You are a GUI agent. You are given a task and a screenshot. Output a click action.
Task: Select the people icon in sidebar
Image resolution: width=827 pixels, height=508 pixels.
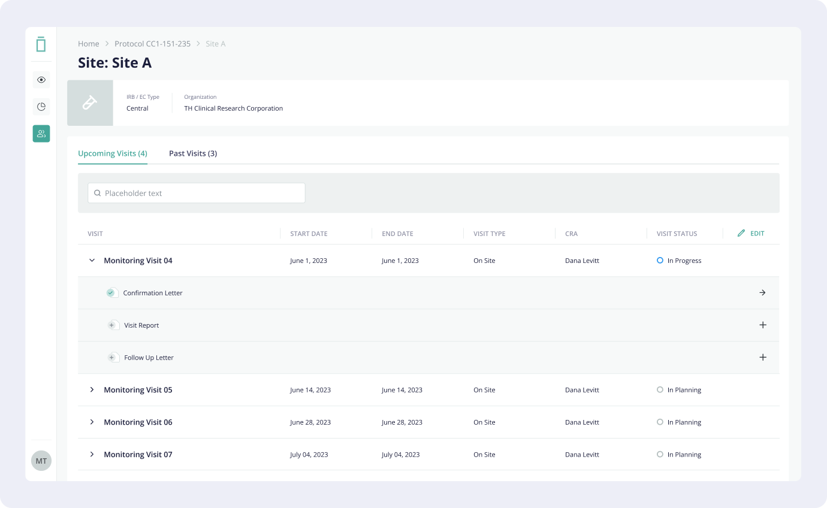[41, 134]
